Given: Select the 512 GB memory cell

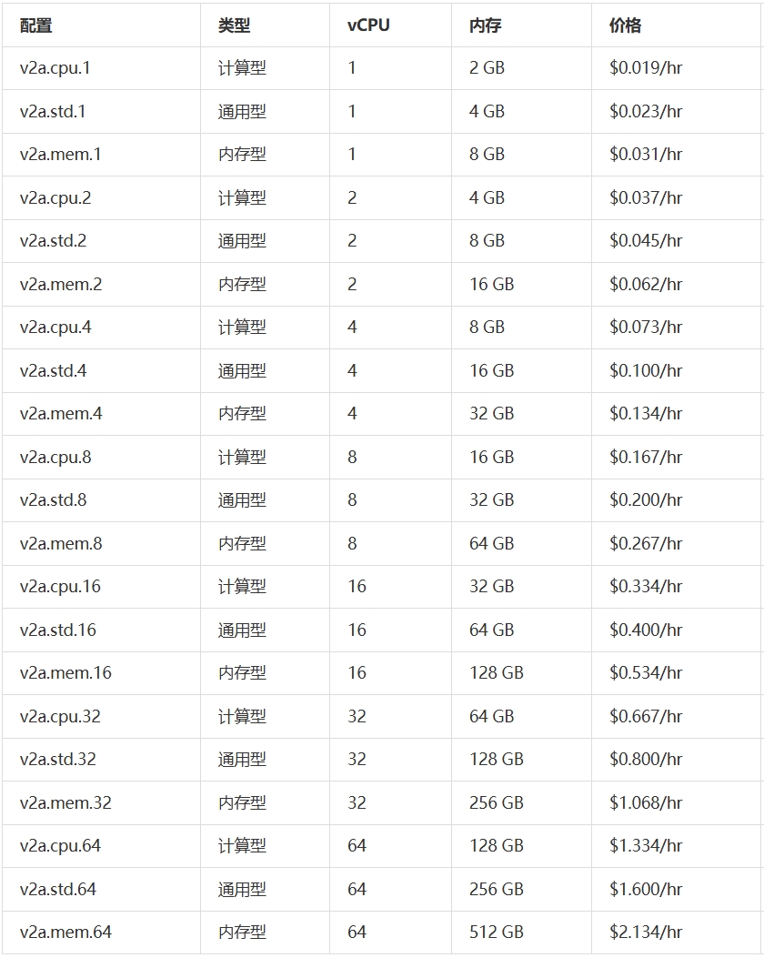Looking at the screenshot, I should (497, 933).
